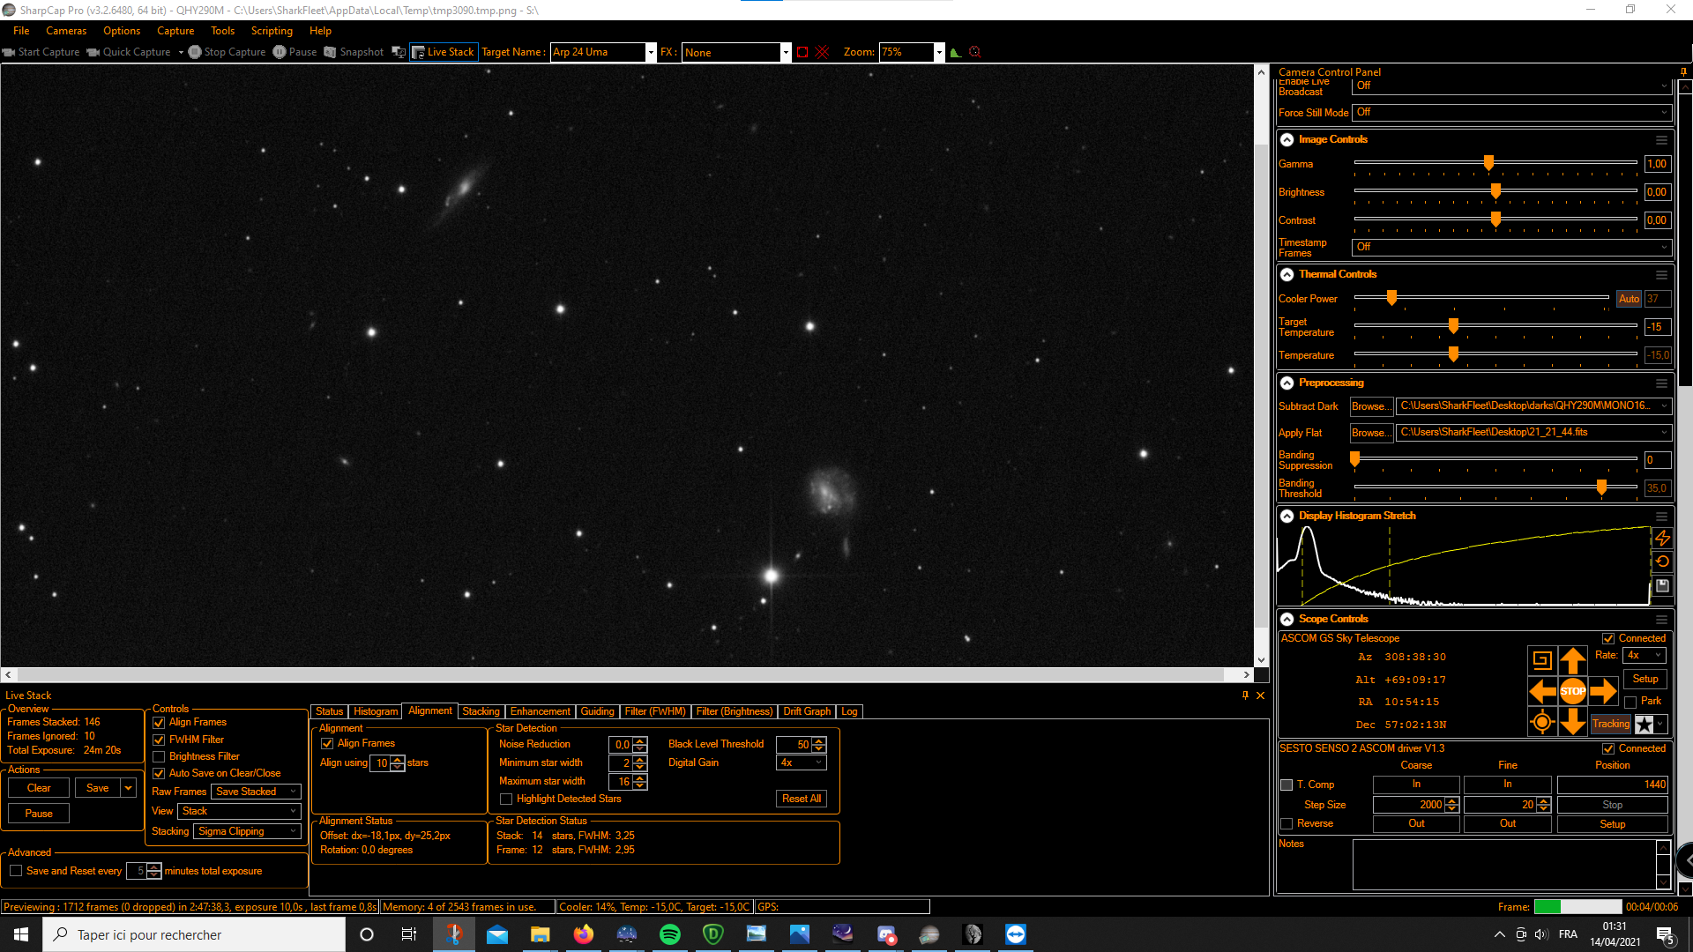Click the scope STOP button
Image resolution: width=1693 pixels, height=952 pixels.
point(1572,691)
